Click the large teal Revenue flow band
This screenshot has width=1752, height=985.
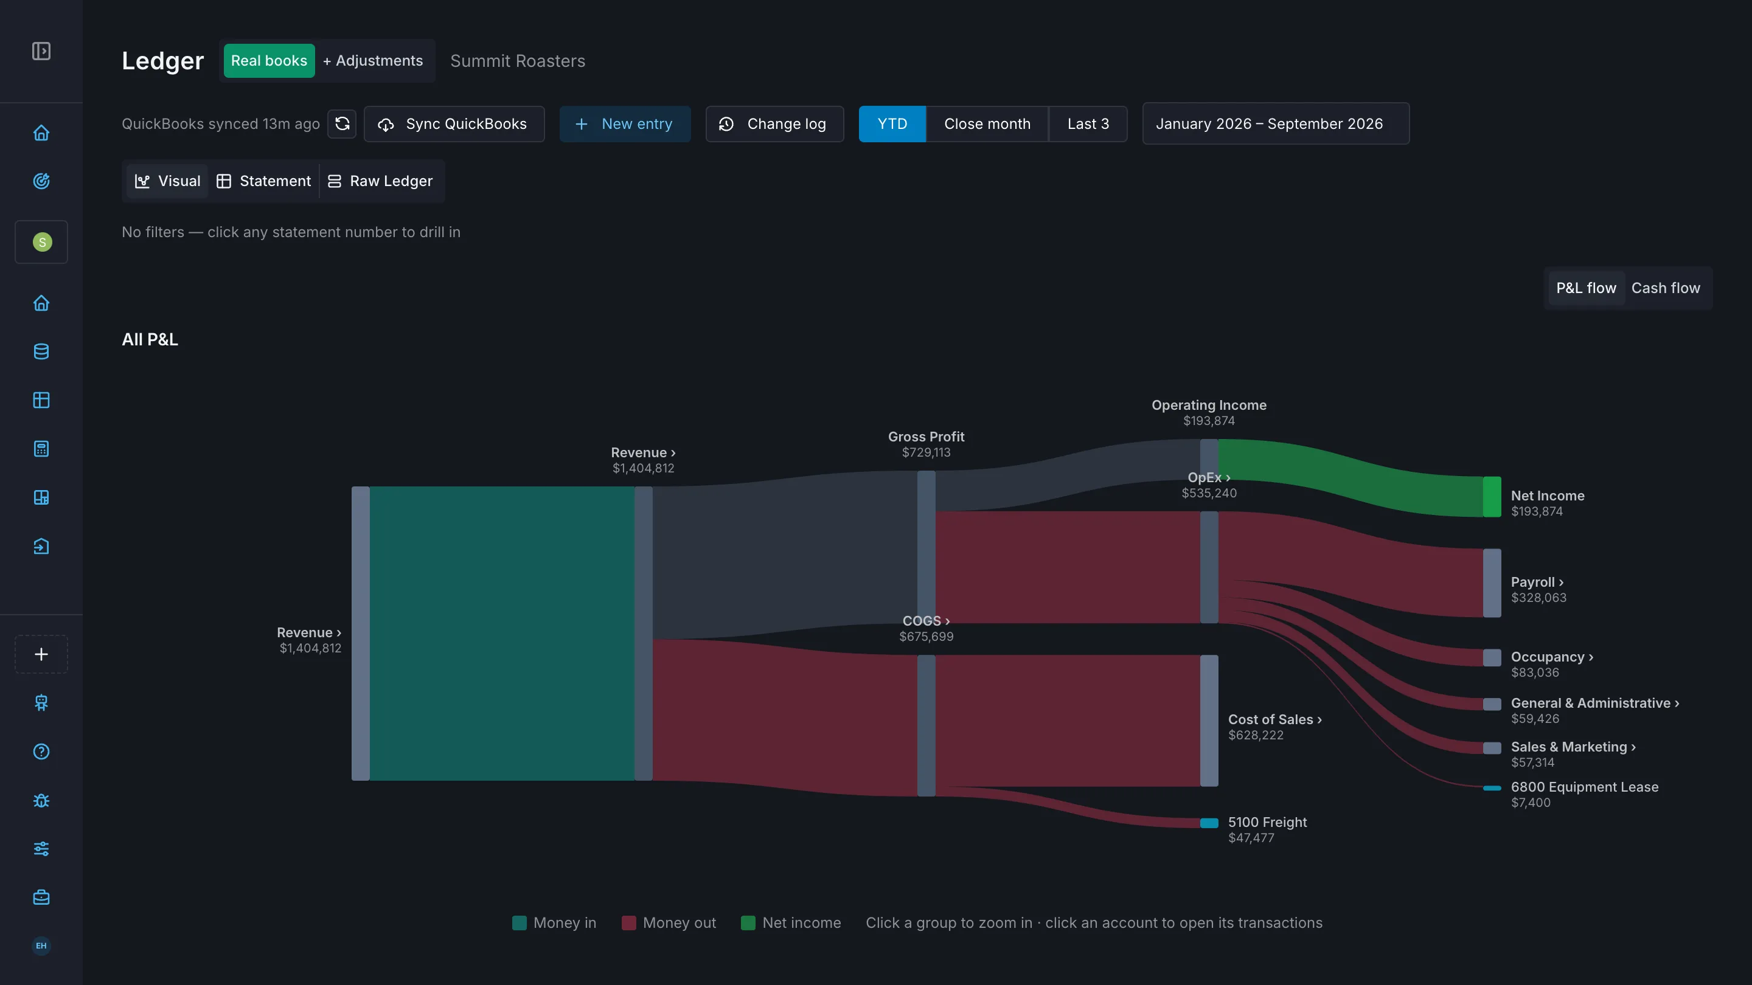tap(502, 634)
